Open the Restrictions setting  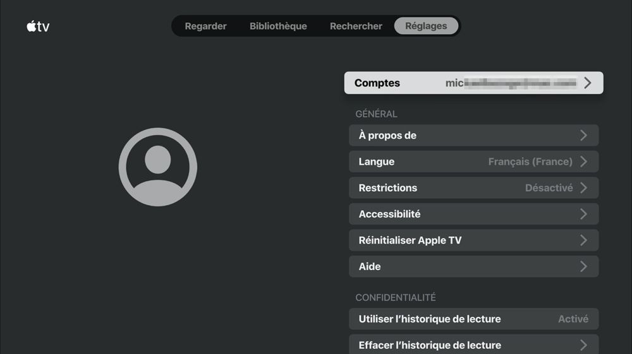(x=473, y=187)
